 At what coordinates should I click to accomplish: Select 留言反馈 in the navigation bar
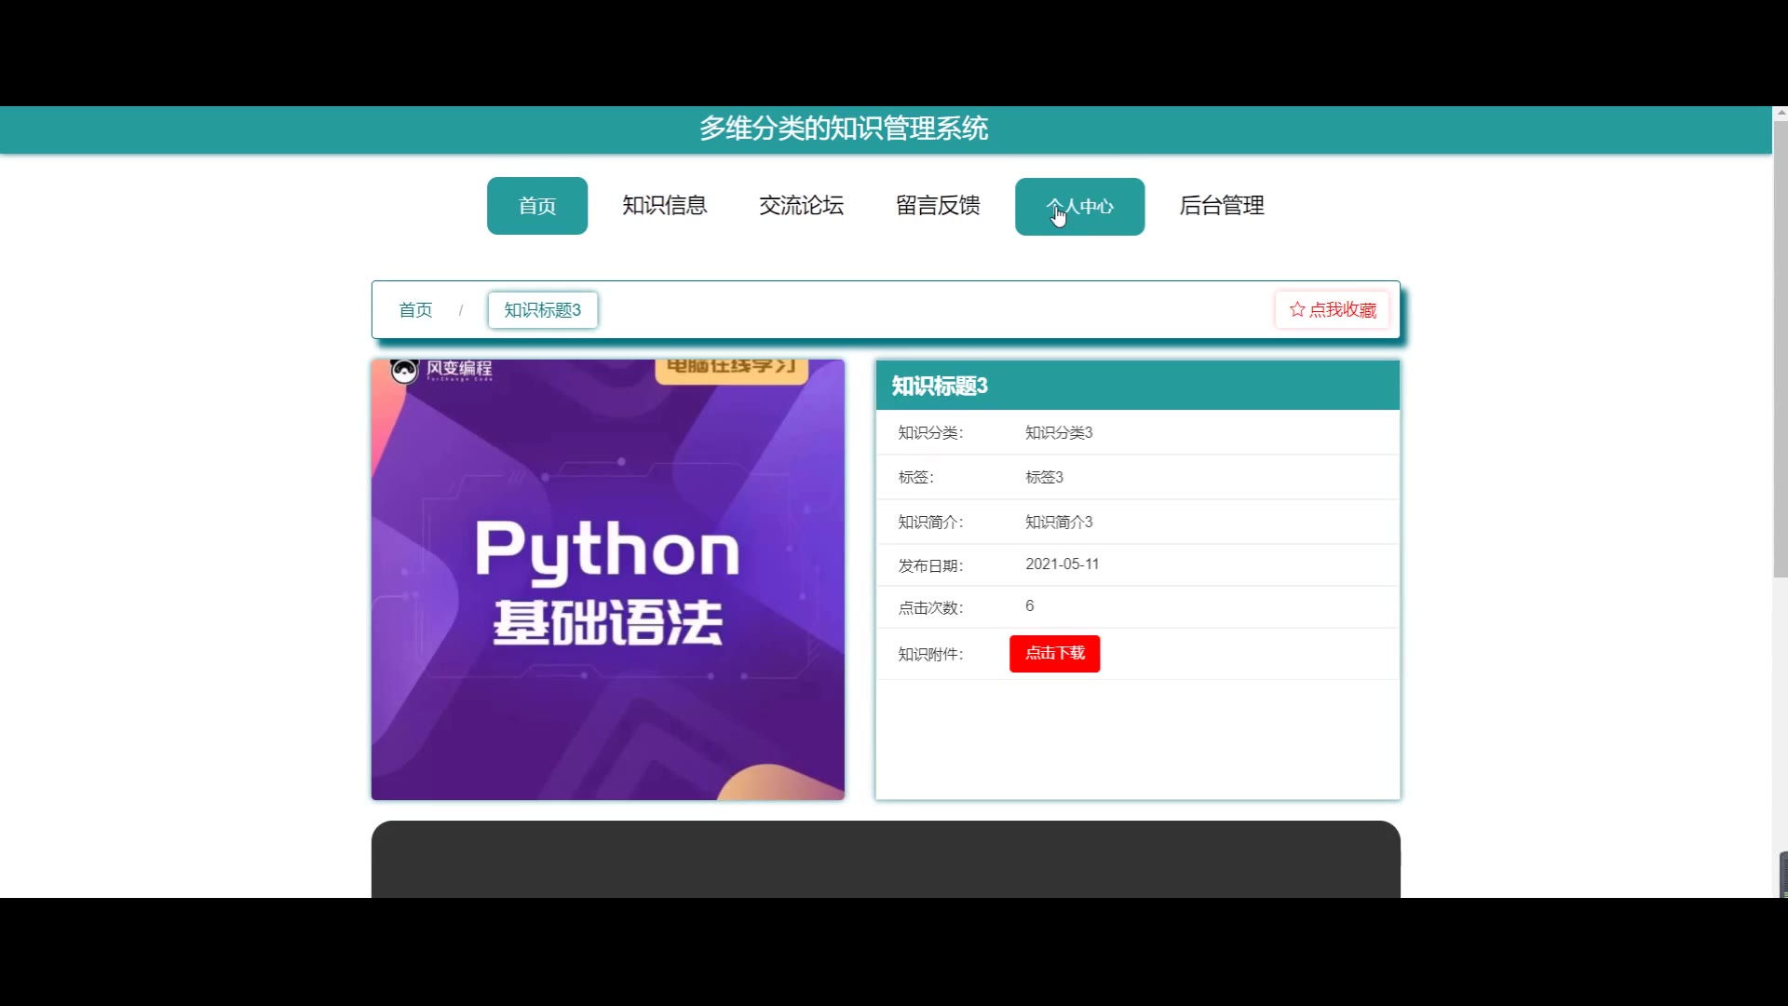click(938, 206)
